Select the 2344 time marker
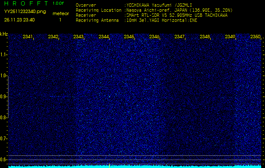The height and width of the screenshot is (168, 265). (104, 37)
